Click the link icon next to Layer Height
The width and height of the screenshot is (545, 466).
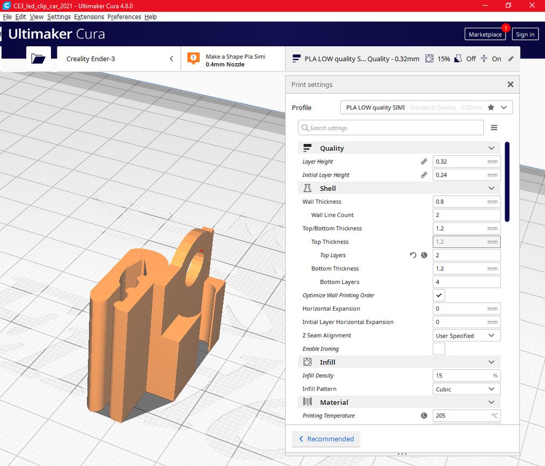coord(424,161)
